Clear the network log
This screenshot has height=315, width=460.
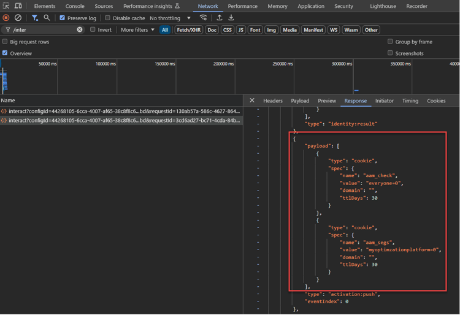(18, 18)
